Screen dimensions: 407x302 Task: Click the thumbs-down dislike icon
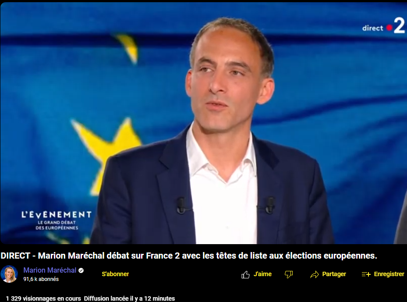tap(289, 274)
